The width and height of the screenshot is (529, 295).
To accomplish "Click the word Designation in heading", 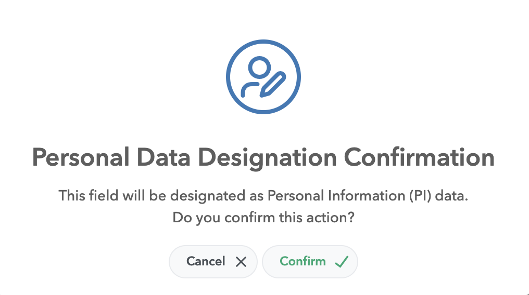I will pos(267,158).
